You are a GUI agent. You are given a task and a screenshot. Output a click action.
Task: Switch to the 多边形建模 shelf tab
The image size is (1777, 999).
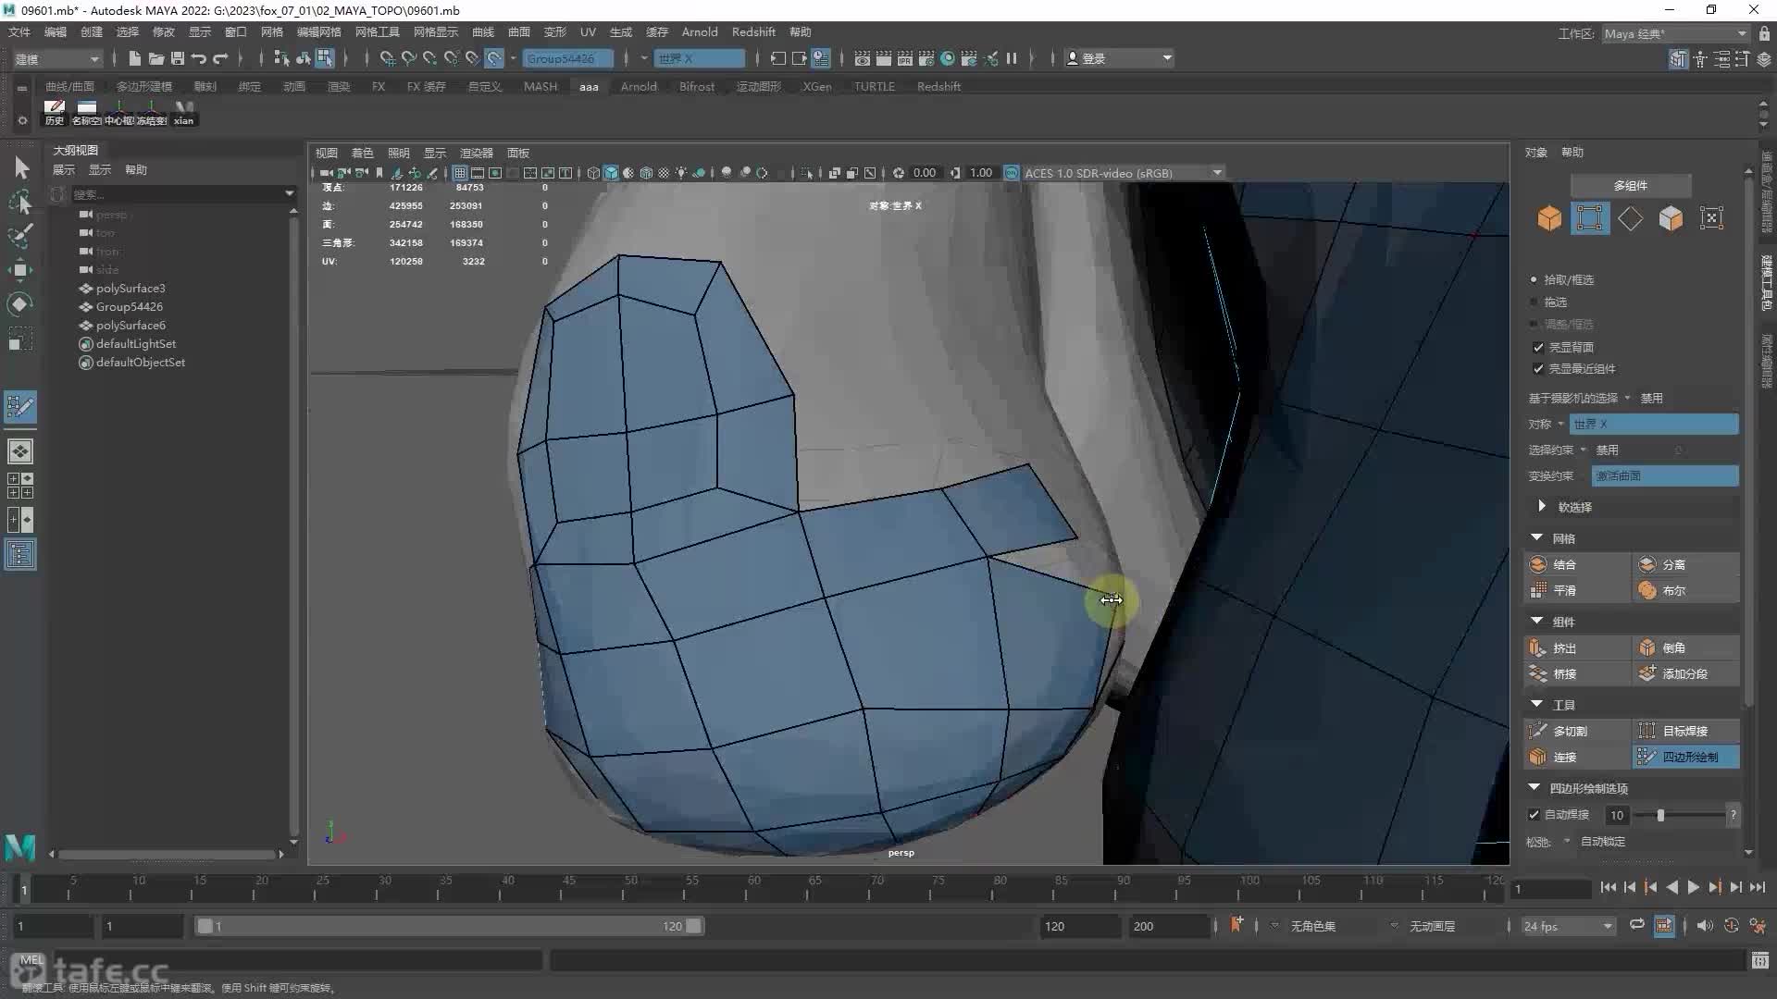point(144,86)
